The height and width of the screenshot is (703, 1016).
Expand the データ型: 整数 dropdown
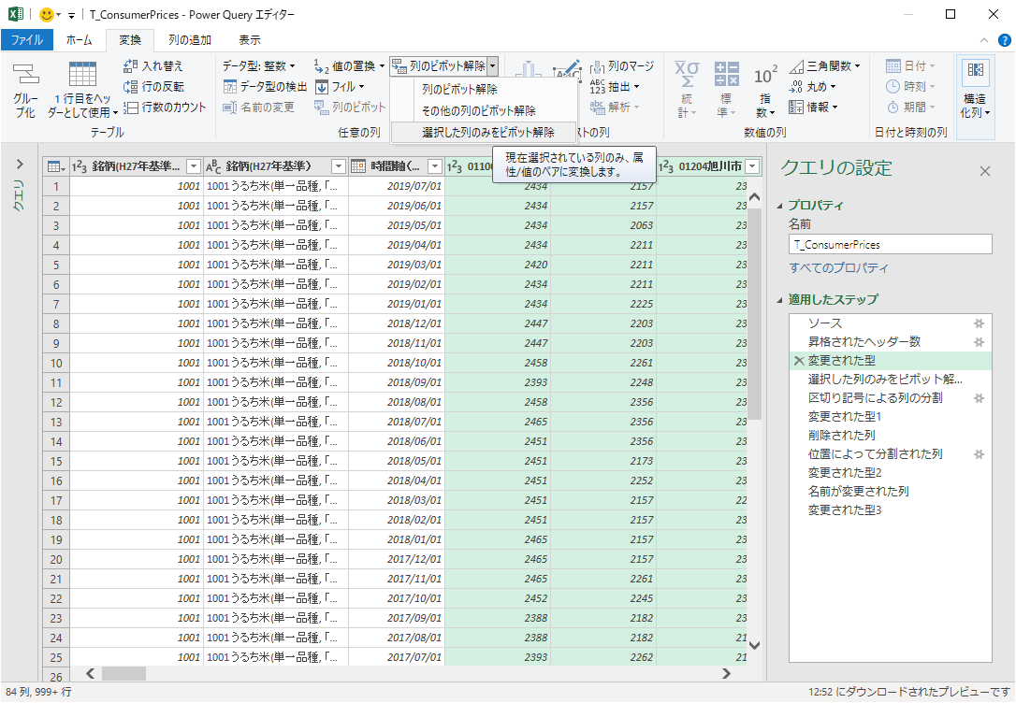click(x=258, y=66)
